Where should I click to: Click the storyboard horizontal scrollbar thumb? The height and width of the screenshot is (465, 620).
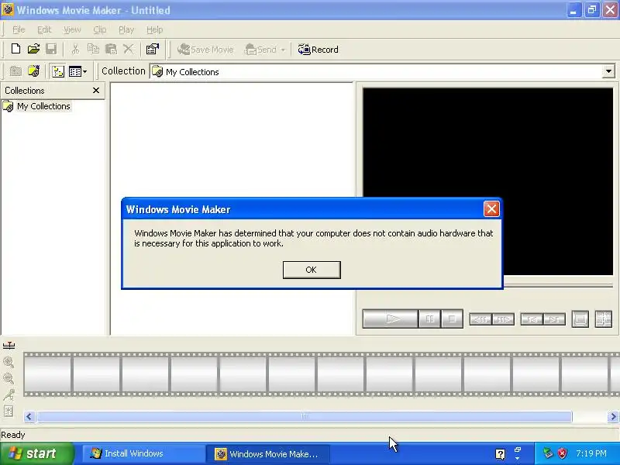click(304, 416)
